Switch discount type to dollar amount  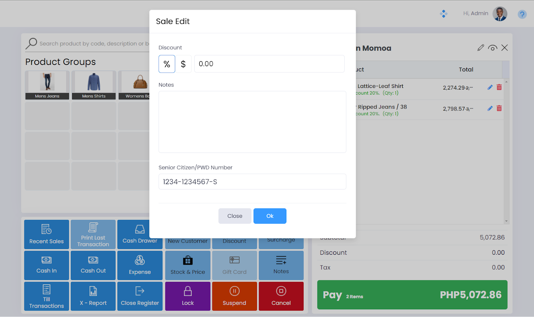point(183,64)
